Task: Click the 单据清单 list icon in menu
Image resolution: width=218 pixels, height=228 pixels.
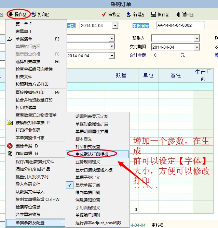Action: point(10,39)
